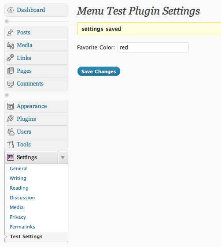221x247 pixels.
Task: Click the Links chain icon
Action: click(10, 58)
